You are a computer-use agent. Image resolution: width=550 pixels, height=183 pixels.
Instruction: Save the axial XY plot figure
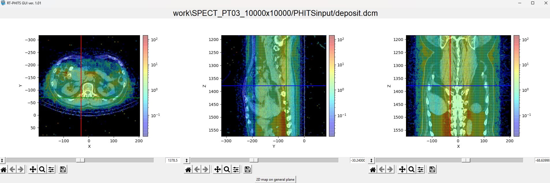coord(63,169)
